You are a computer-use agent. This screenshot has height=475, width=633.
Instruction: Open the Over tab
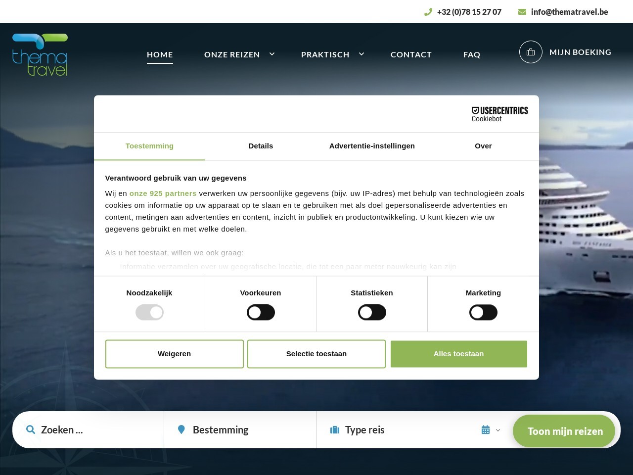pyautogui.click(x=483, y=146)
